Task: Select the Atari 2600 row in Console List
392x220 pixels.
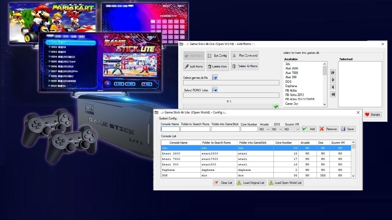Action: [256, 153]
